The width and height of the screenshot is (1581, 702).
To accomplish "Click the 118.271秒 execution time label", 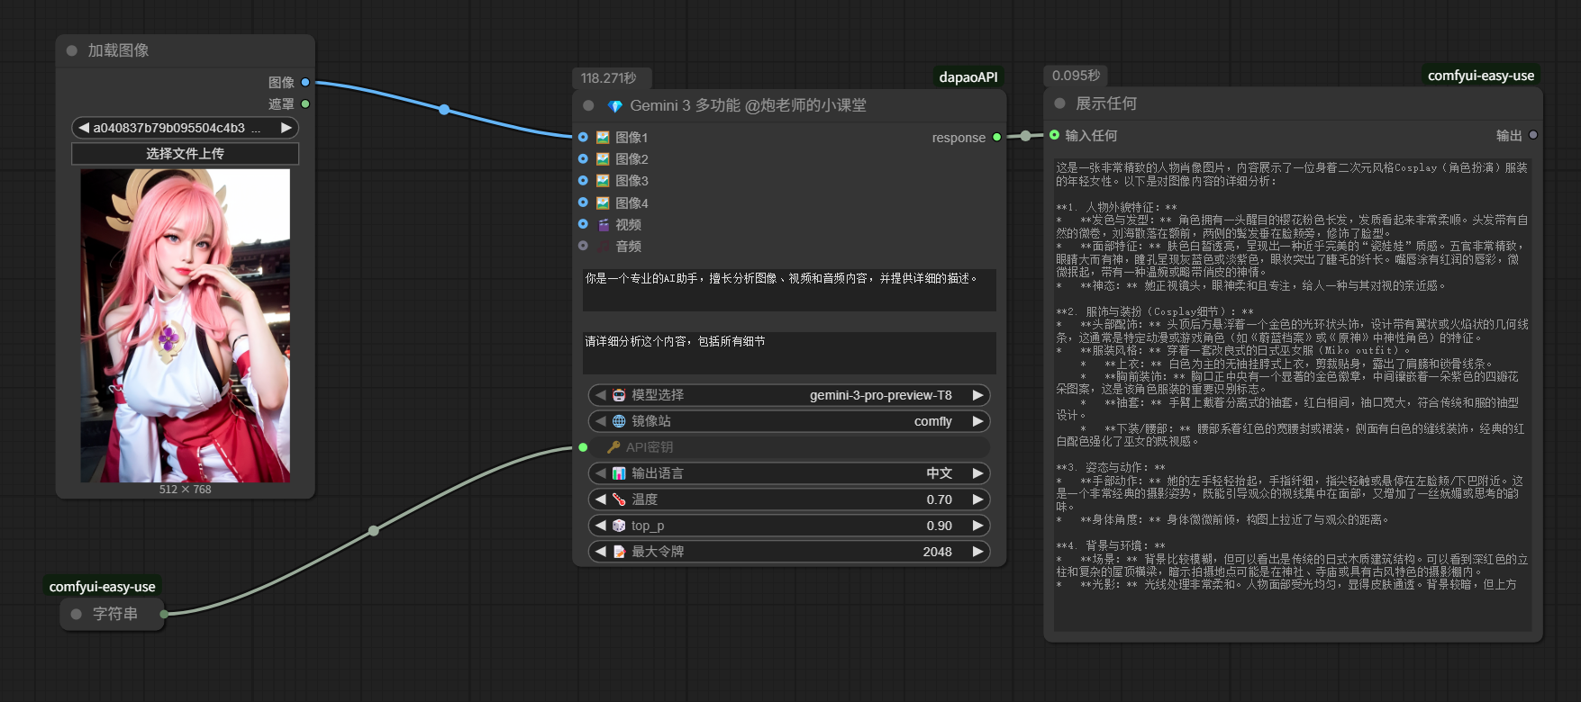I will (x=609, y=78).
